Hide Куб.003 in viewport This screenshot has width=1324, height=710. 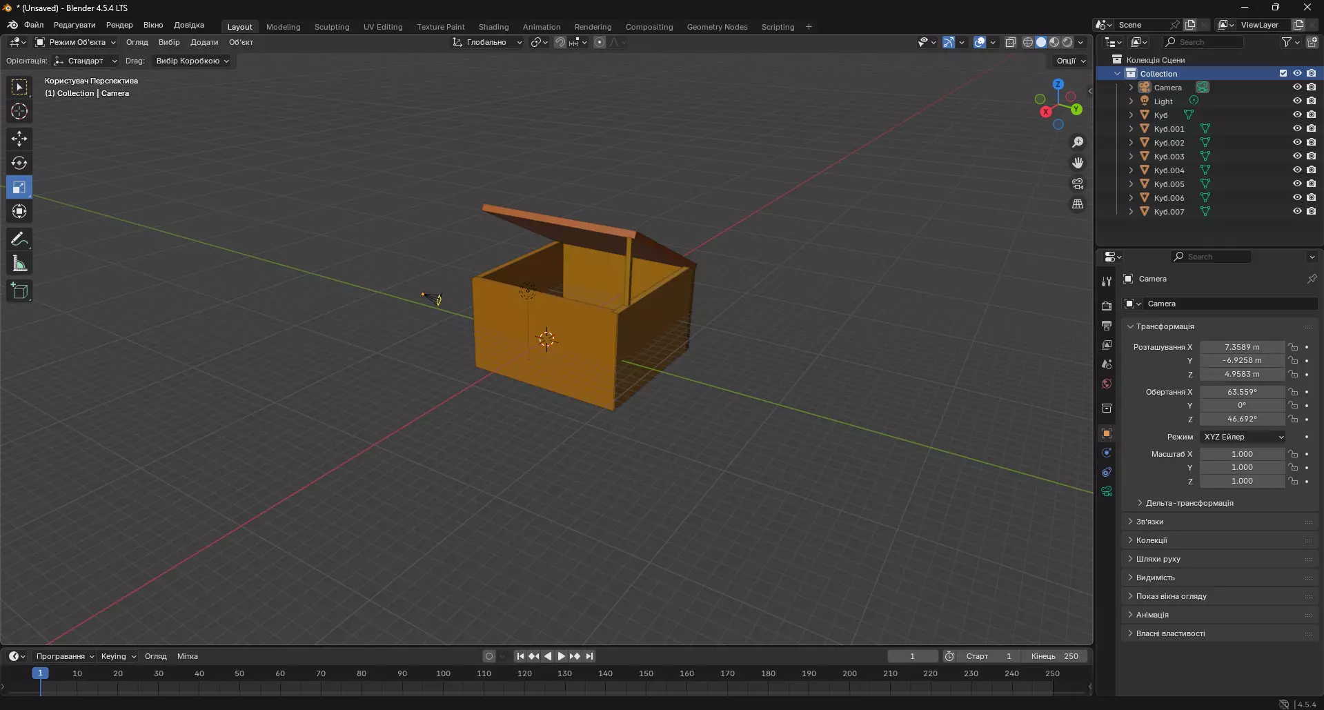(1297, 156)
